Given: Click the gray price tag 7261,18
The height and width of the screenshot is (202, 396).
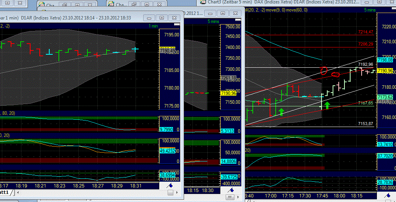Looking at the screenshot, I should point(229,78).
